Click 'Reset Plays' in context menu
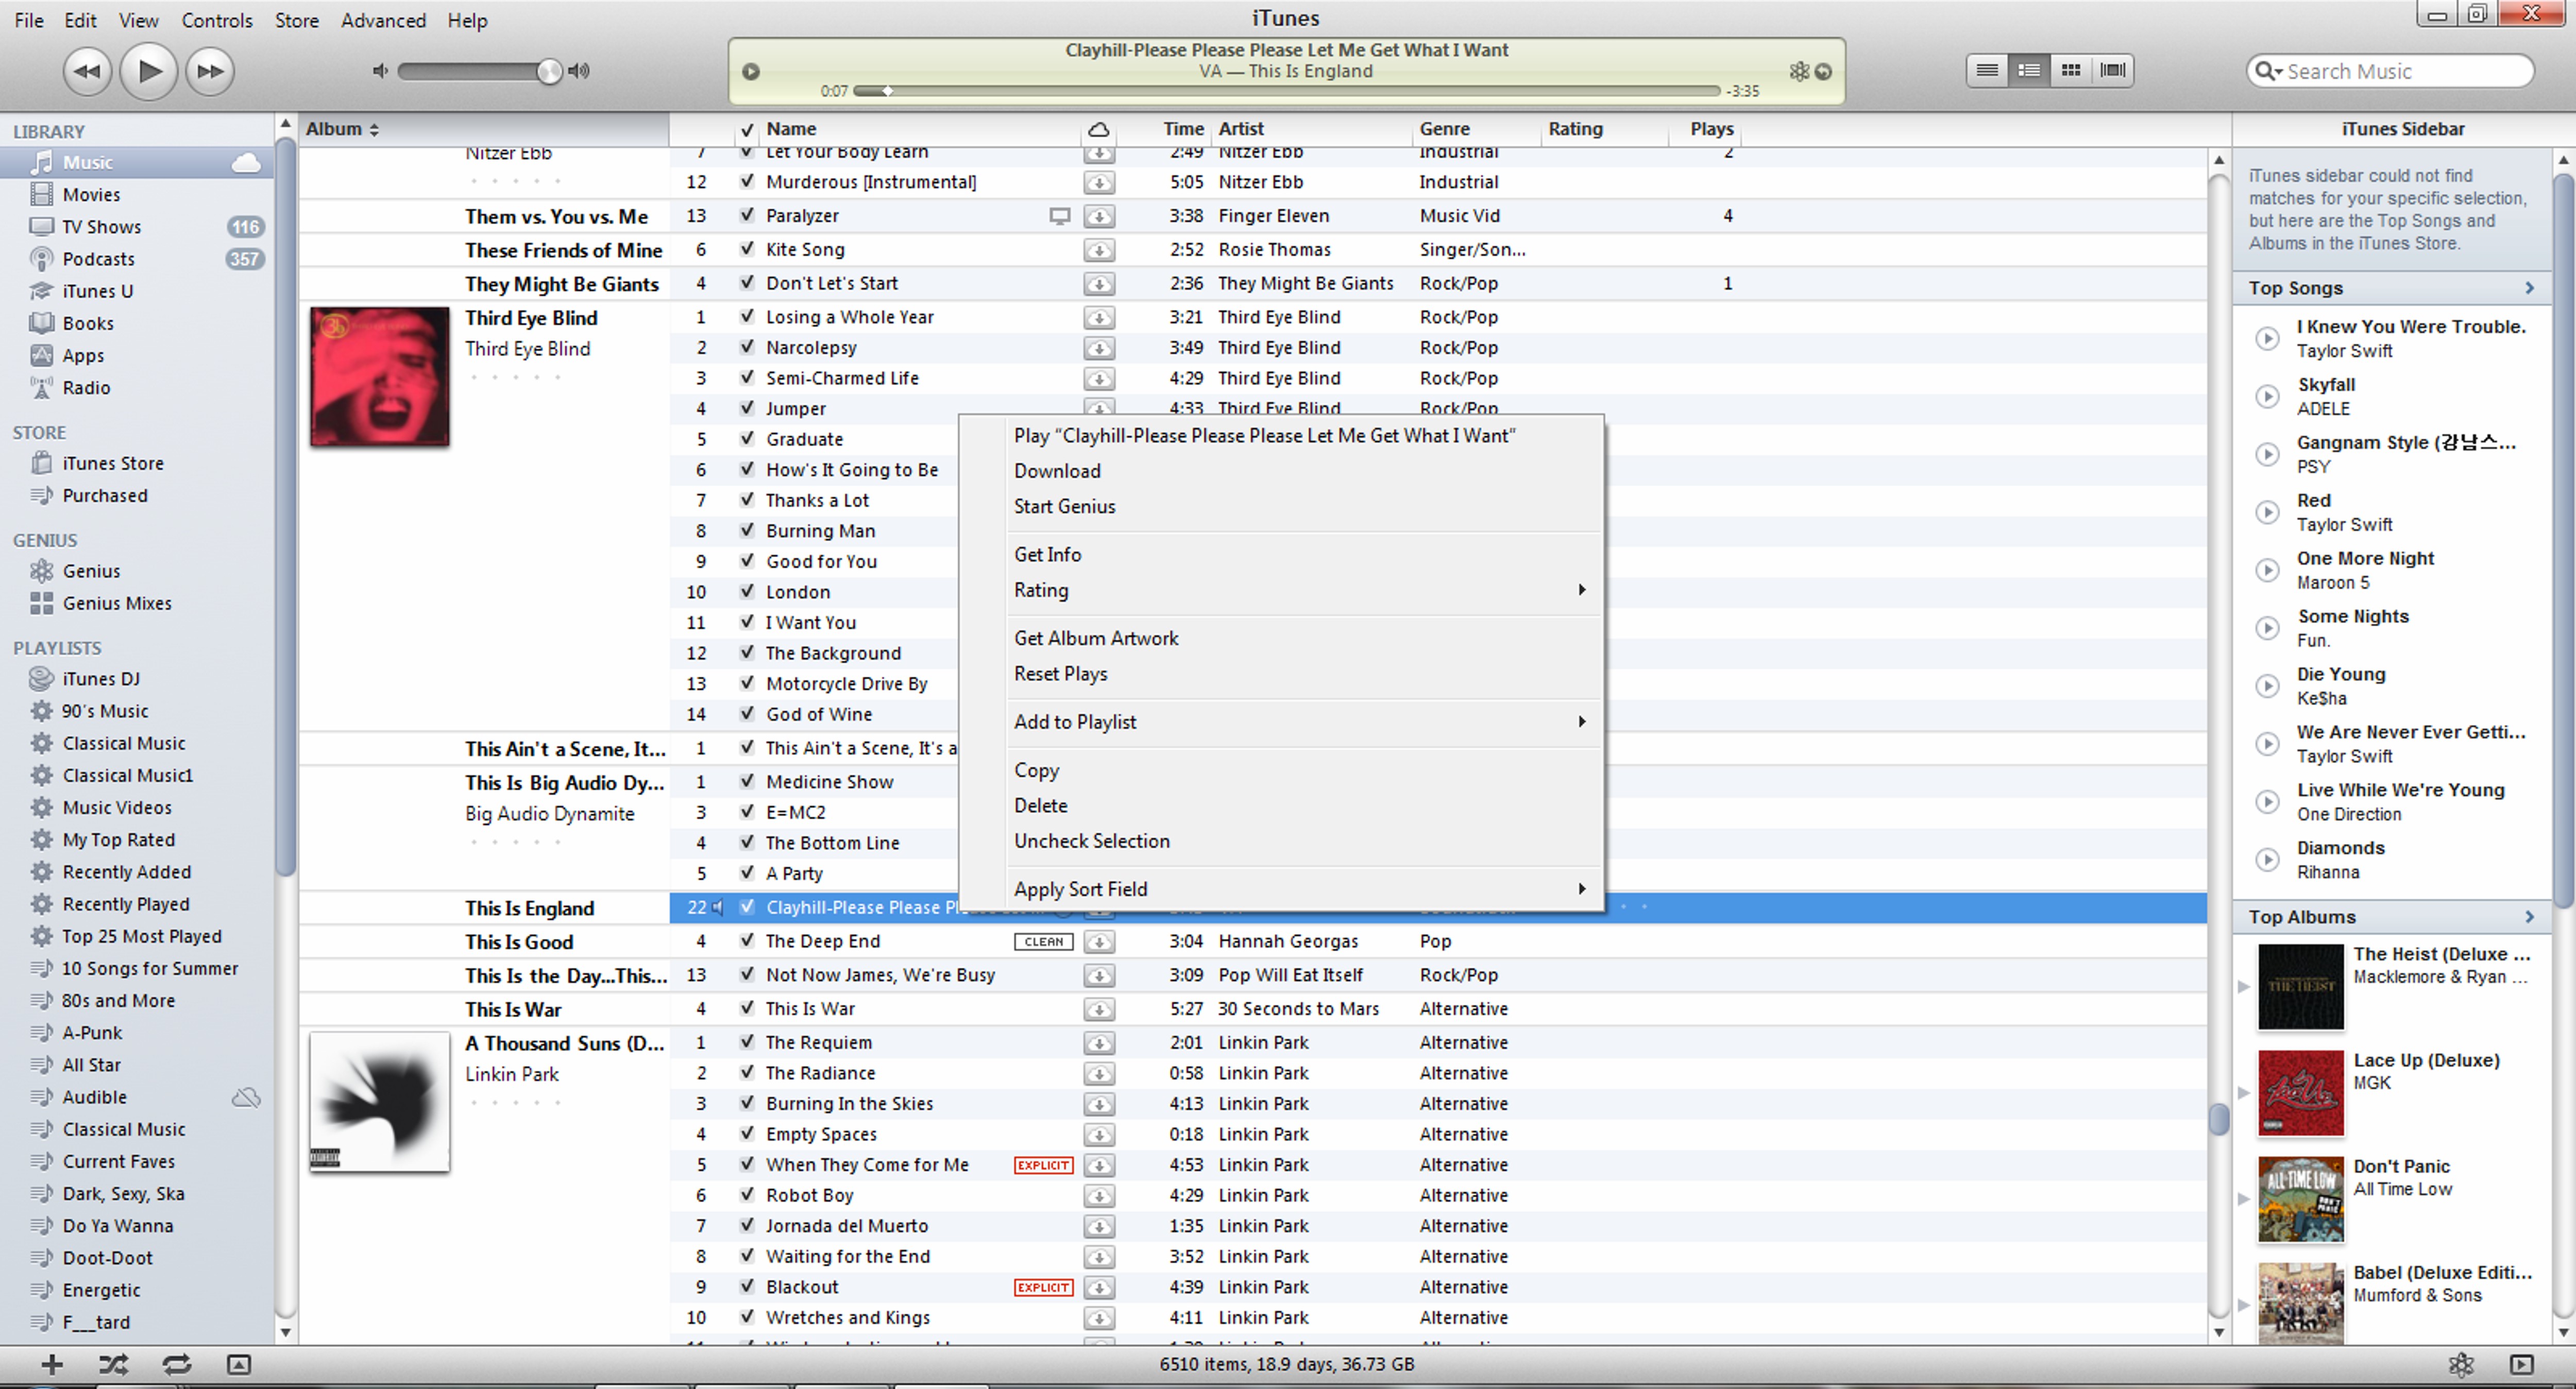 [1059, 672]
